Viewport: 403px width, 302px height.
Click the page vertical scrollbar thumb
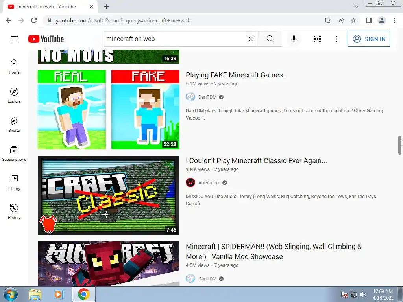point(400,145)
